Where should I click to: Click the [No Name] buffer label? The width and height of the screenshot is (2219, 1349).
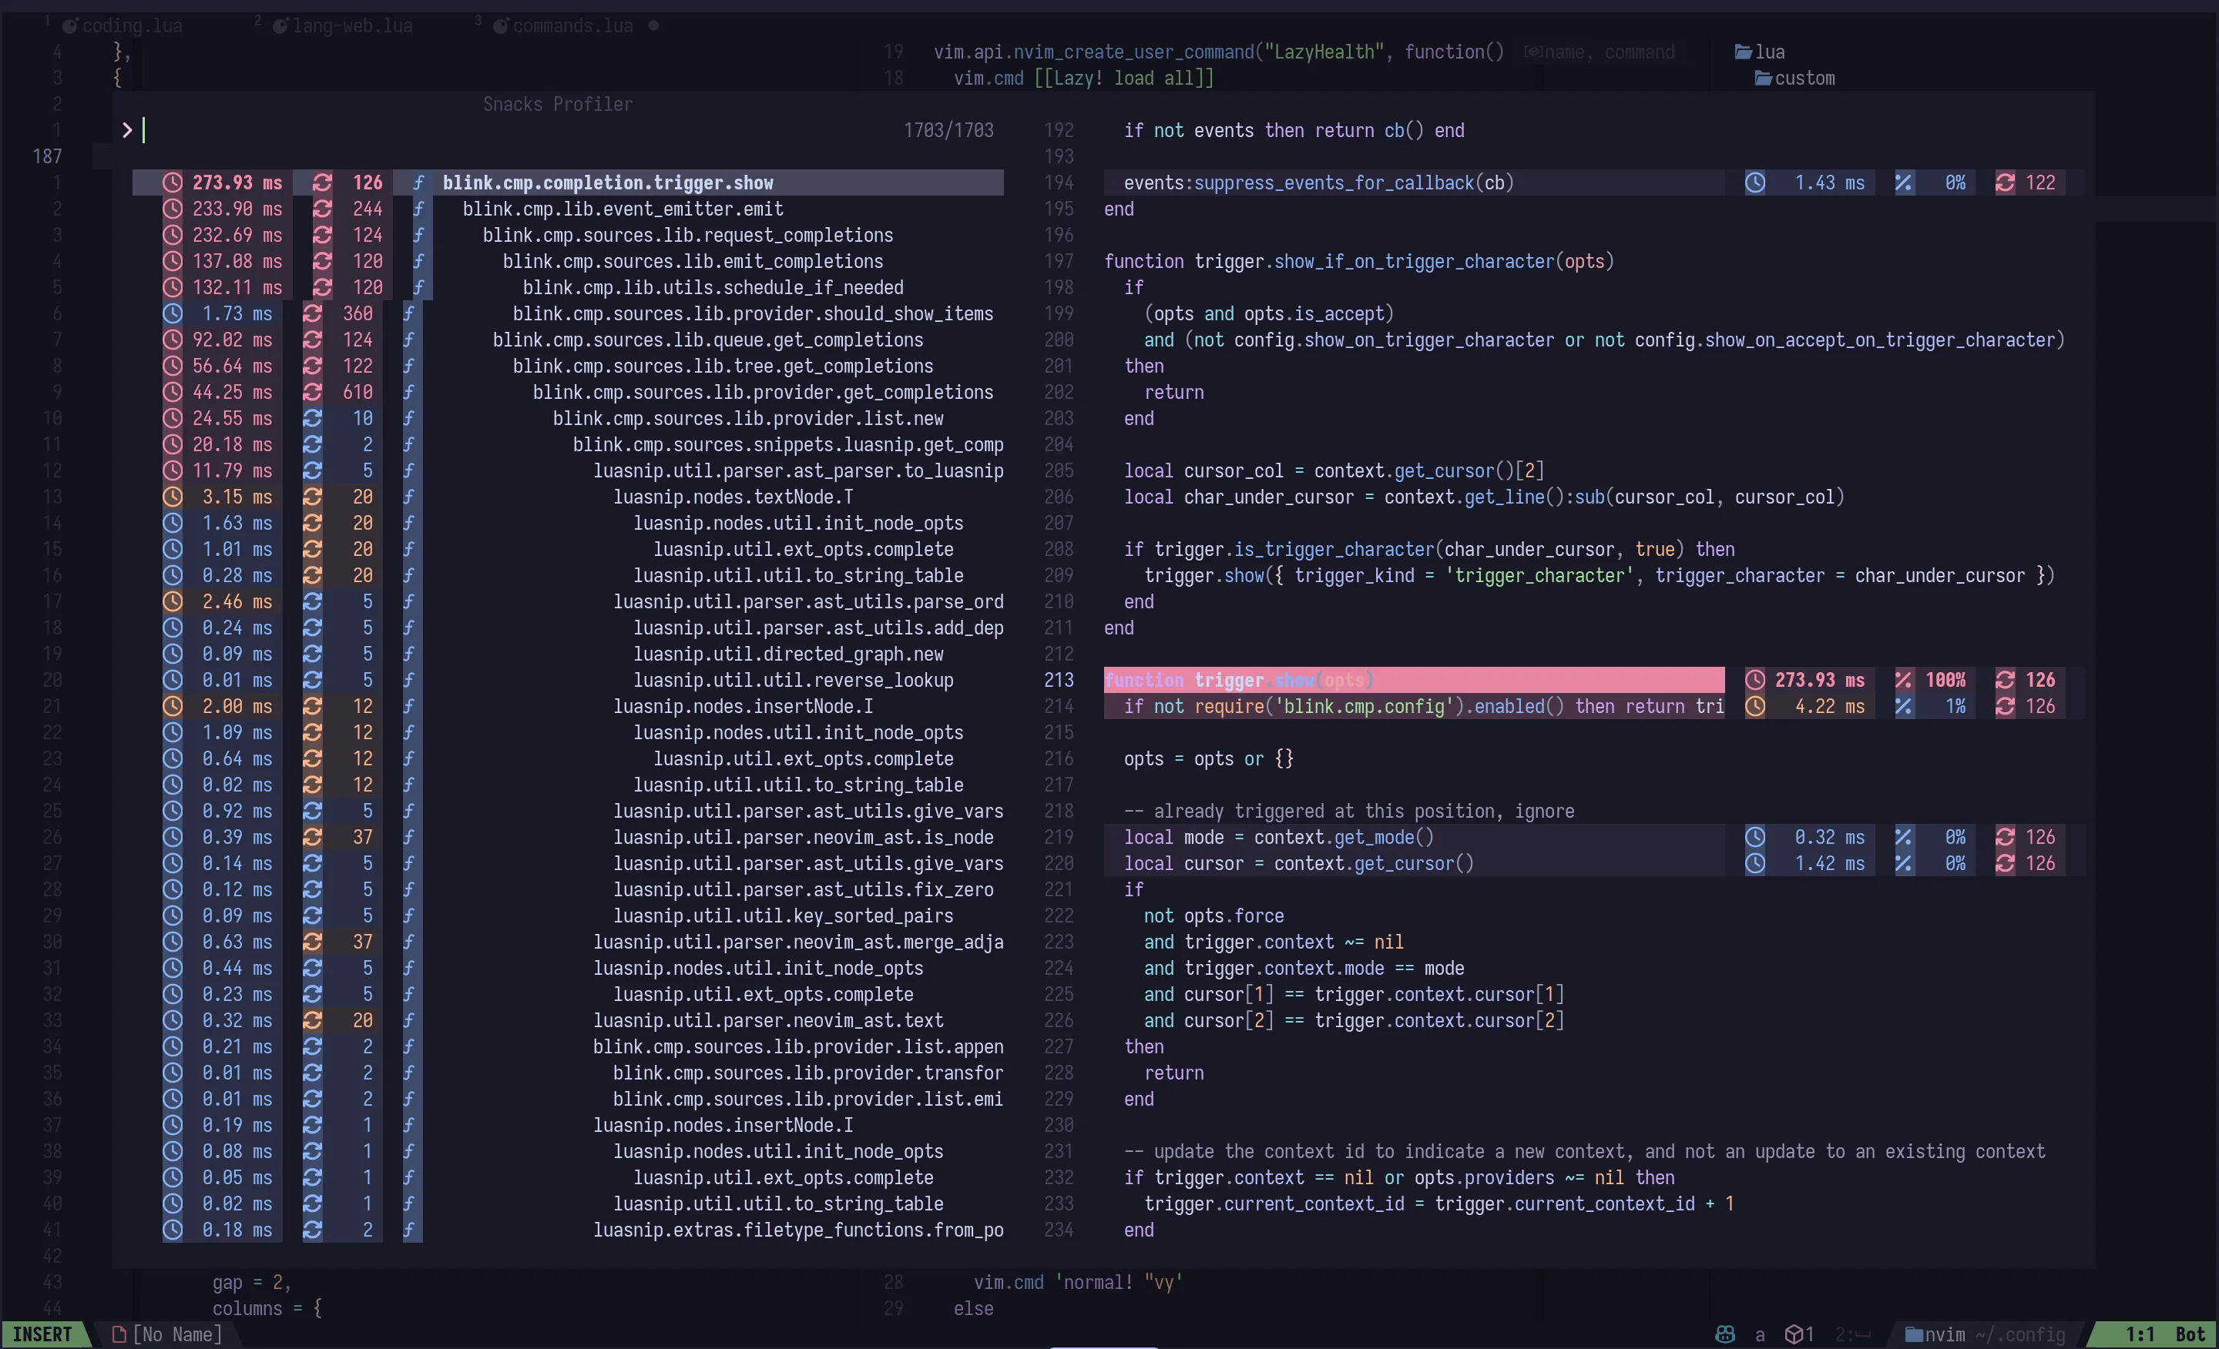pyautogui.click(x=177, y=1334)
